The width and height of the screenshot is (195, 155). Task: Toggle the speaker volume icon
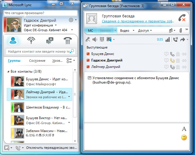pyautogui.click(x=95, y=40)
